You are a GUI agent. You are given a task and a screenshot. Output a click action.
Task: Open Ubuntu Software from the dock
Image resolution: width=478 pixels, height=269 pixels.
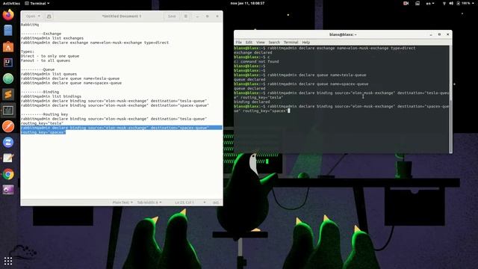point(8,46)
